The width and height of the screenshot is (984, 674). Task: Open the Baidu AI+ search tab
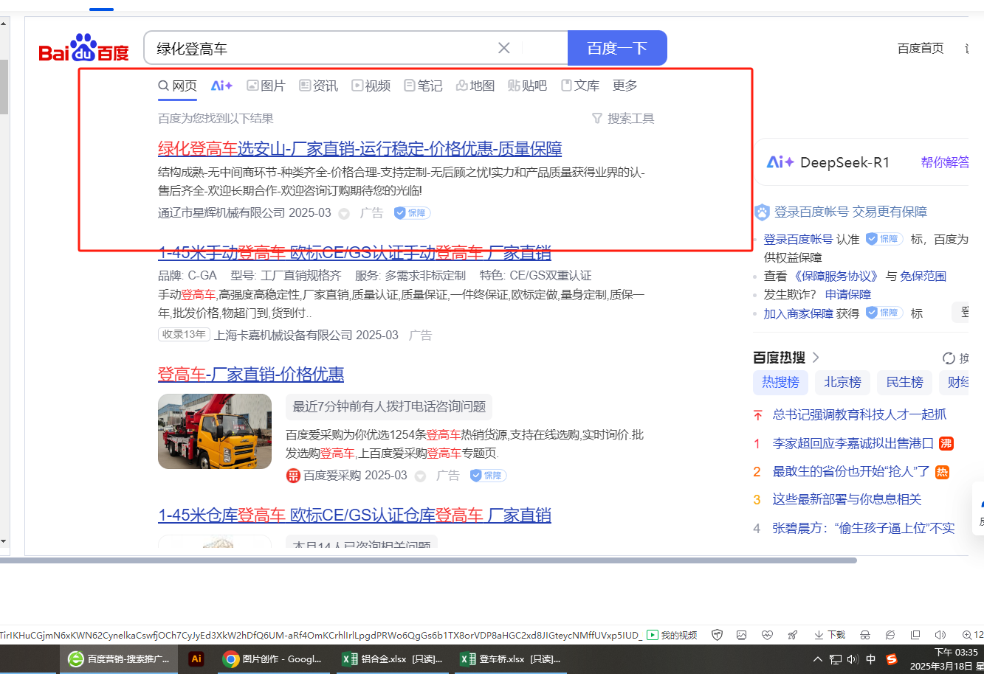(x=221, y=86)
